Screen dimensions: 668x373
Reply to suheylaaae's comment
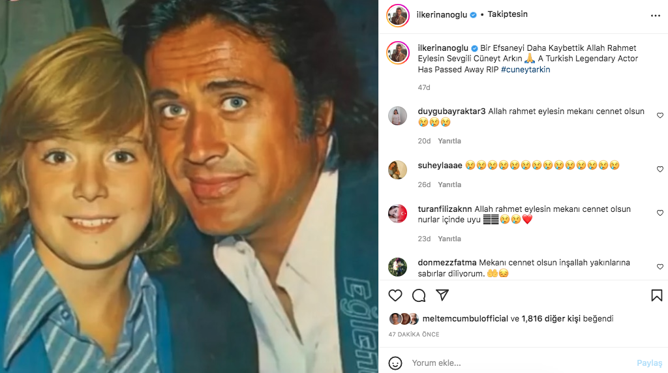(449, 185)
